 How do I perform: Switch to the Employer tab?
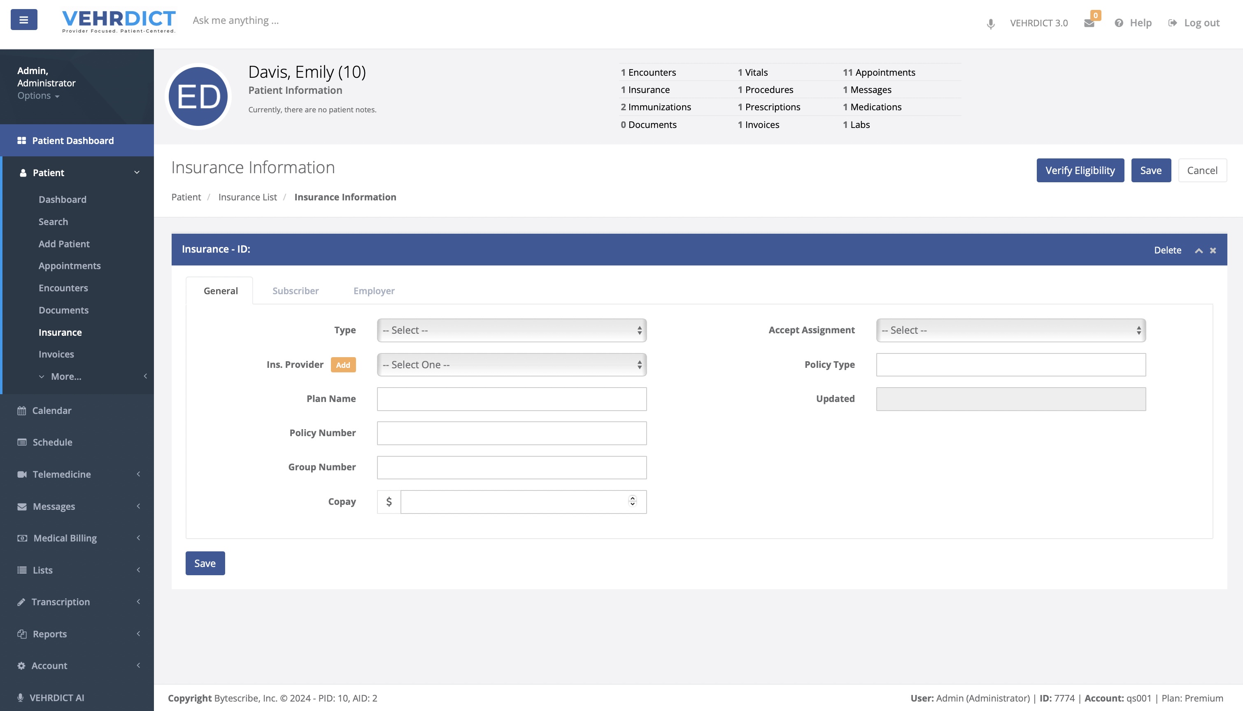(x=374, y=290)
